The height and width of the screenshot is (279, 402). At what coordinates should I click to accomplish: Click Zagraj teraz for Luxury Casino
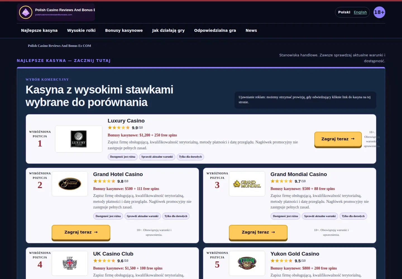pos(338,139)
